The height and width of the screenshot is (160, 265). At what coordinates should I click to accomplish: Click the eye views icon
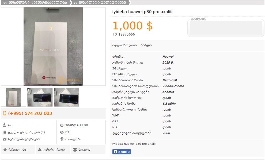(x=62, y=132)
